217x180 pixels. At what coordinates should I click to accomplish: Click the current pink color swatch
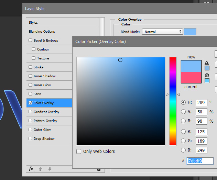coord(191,77)
